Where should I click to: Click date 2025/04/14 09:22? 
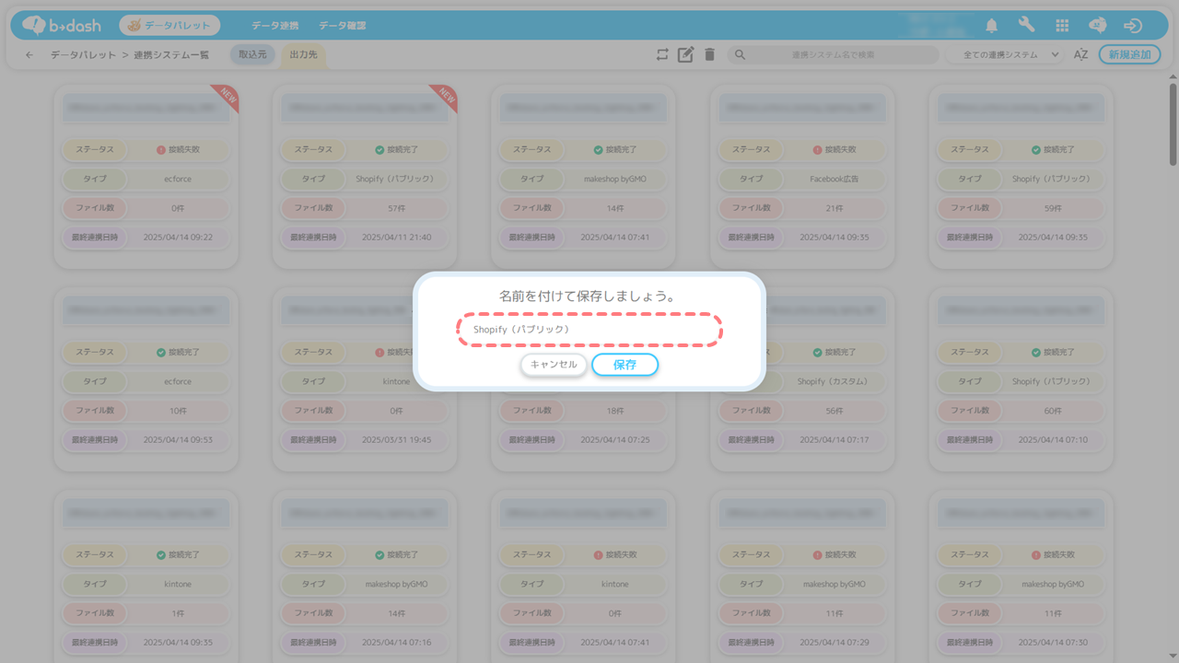(178, 238)
